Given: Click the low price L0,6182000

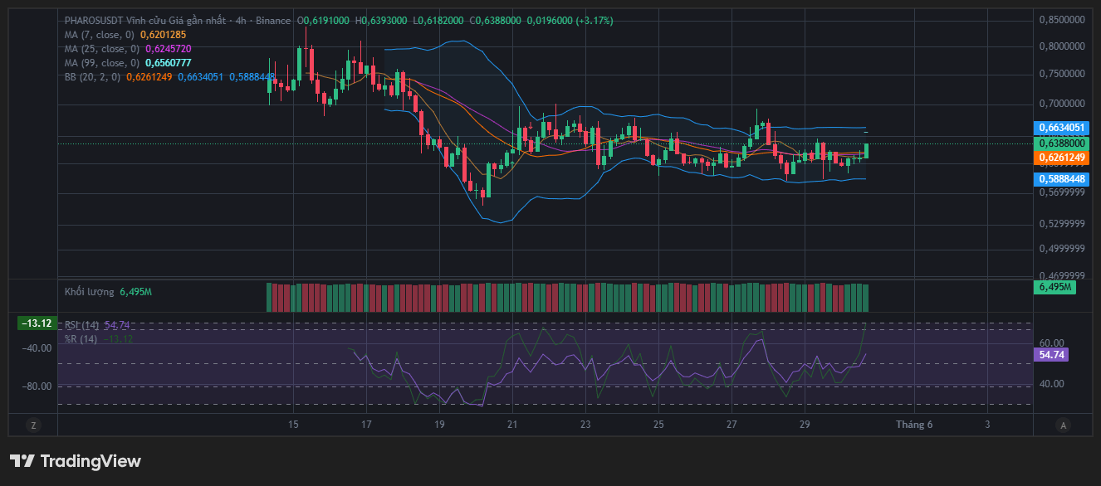Looking at the screenshot, I should [438, 20].
